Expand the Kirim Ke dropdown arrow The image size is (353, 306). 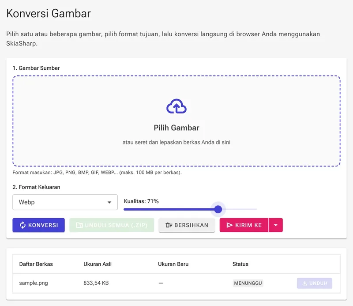tap(275, 225)
